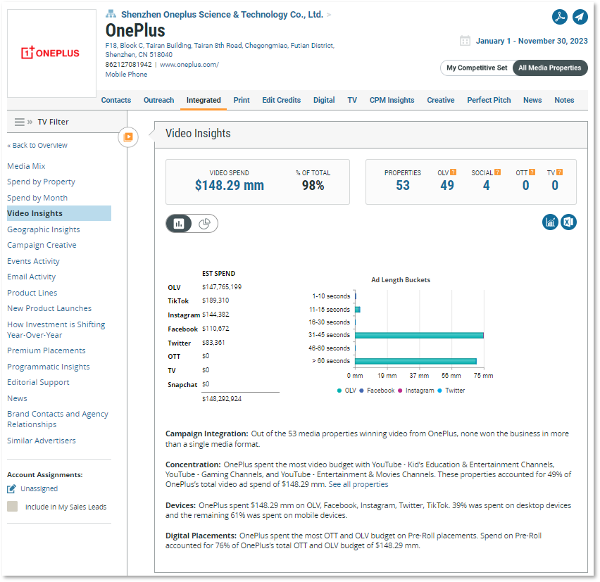Image resolution: width=600 pixels, height=582 pixels.
Task: Export data with the Excel icon
Action: pyautogui.click(x=568, y=222)
